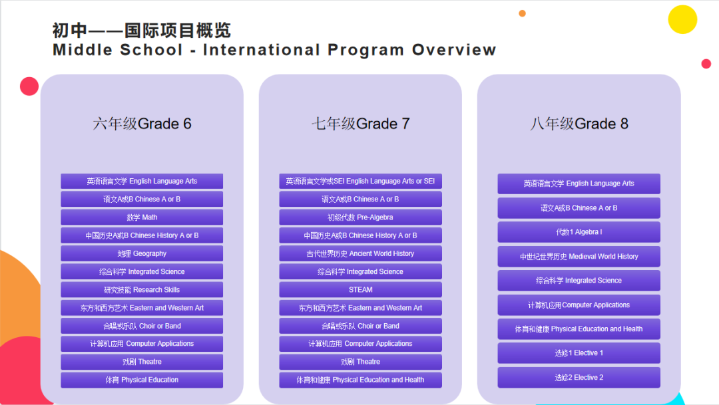Select the 中世纪世界历史 Medieval World History box
This screenshot has height=405, width=719.
(579, 257)
